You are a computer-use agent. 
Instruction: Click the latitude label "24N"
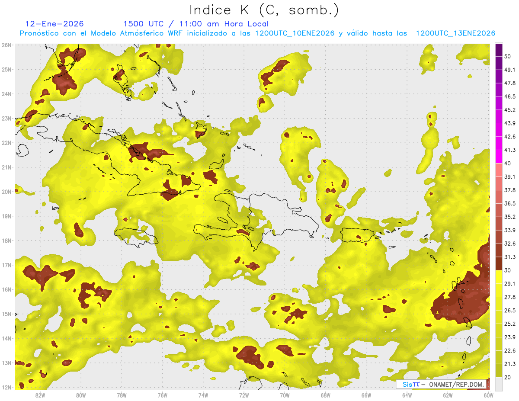click(x=6, y=94)
